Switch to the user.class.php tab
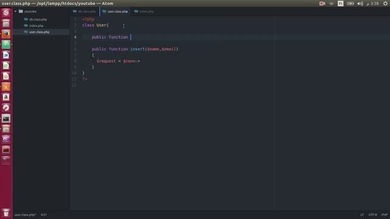The width and height of the screenshot is (390, 219). click(x=115, y=12)
